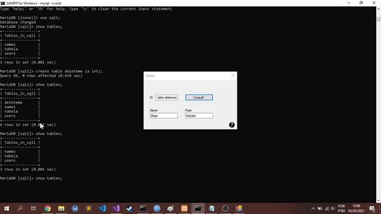Screen dimensions: 381x214
Task: Close the Delete dialog window
Action: pyautogui.click(x=233, y=75)
